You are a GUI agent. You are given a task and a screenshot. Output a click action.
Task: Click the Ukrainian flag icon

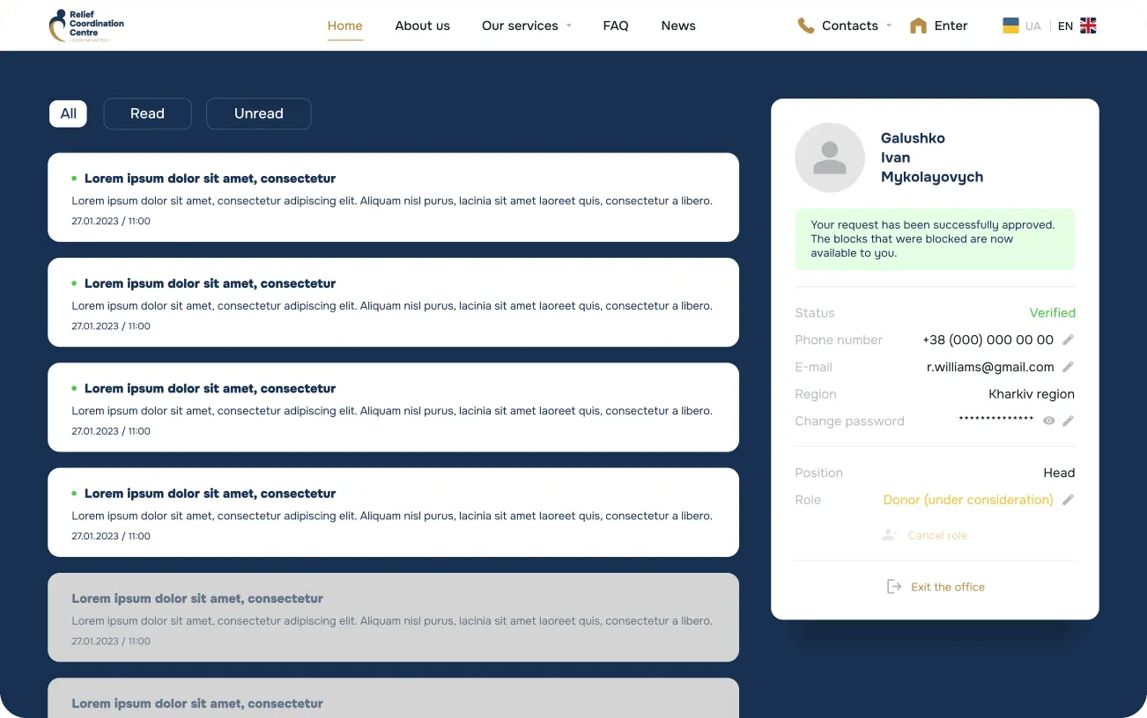click(1011, 26)
